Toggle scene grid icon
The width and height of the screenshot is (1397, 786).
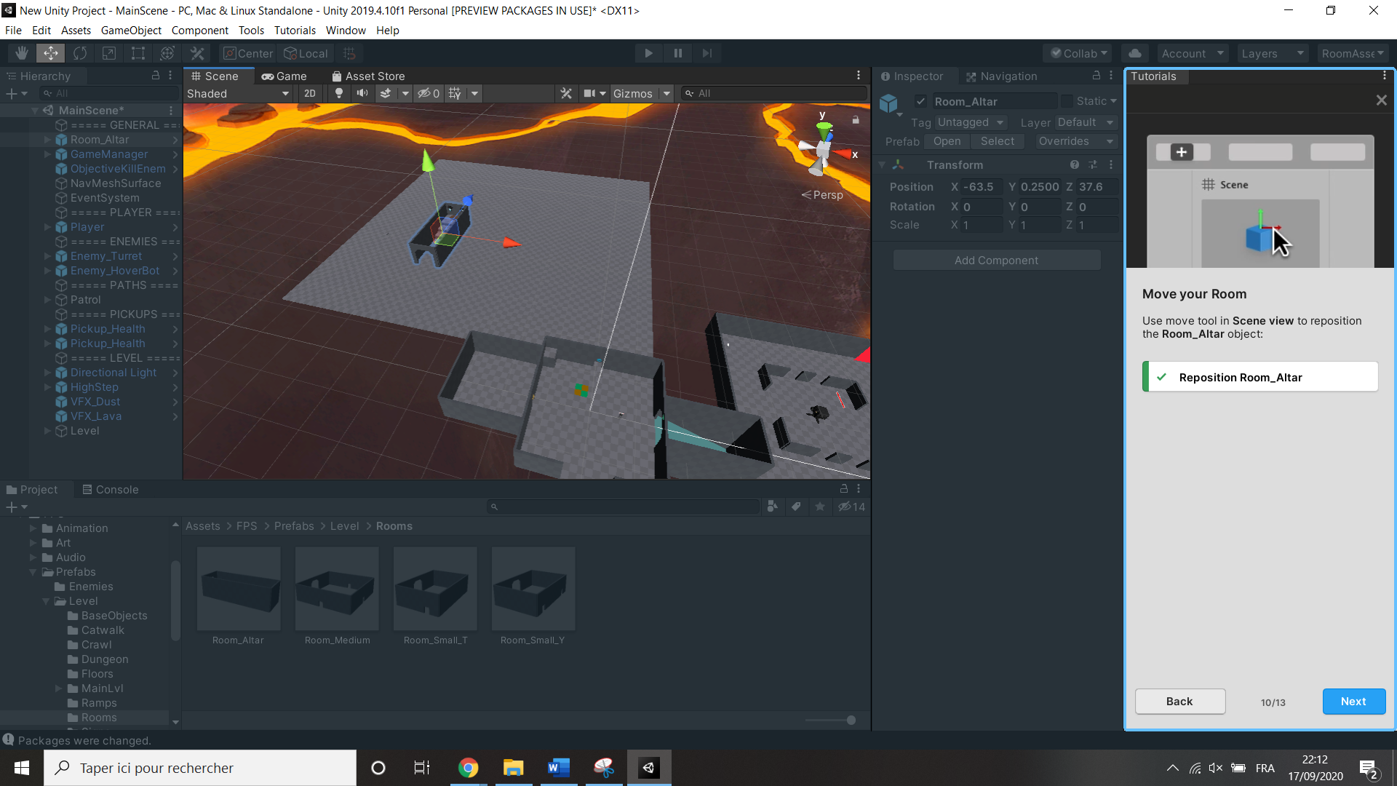pos(455,93)
